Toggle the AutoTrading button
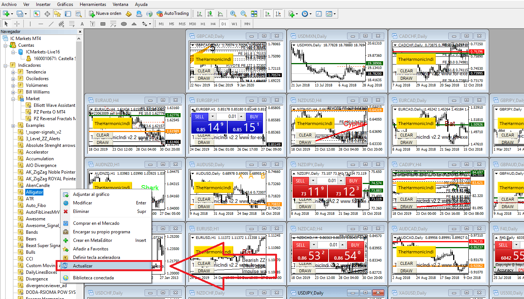Image resolution: width=524 pixels, height=299 pixels. coord(172,14)
